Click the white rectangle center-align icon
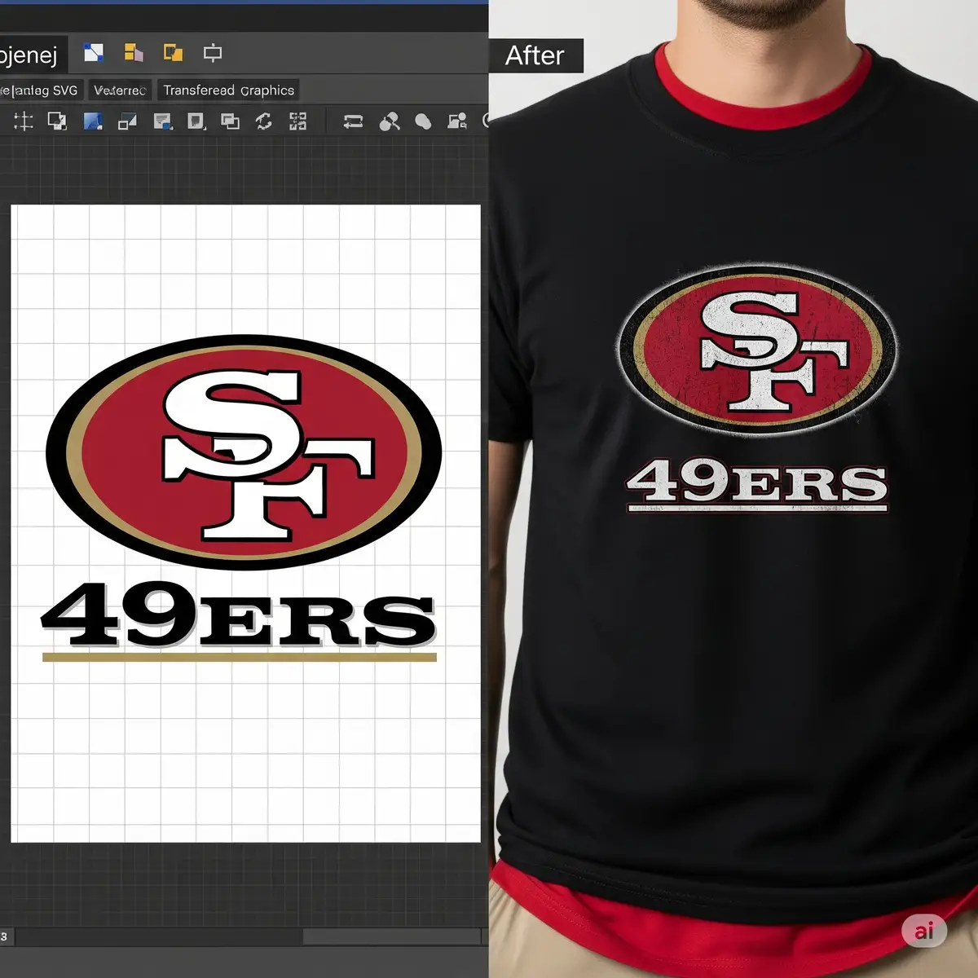Viewport: 978px width, 978px height. point(213,53)
